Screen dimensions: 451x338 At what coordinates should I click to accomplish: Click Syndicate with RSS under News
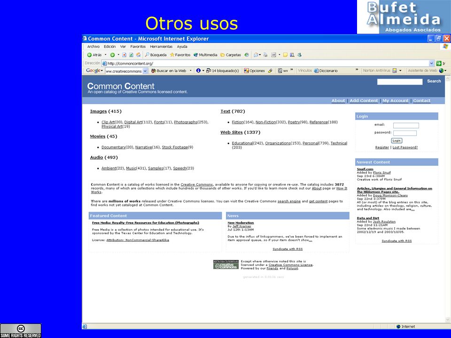[288, 249]
